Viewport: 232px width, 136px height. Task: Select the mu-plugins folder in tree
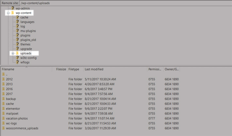[x=28, y=31]
